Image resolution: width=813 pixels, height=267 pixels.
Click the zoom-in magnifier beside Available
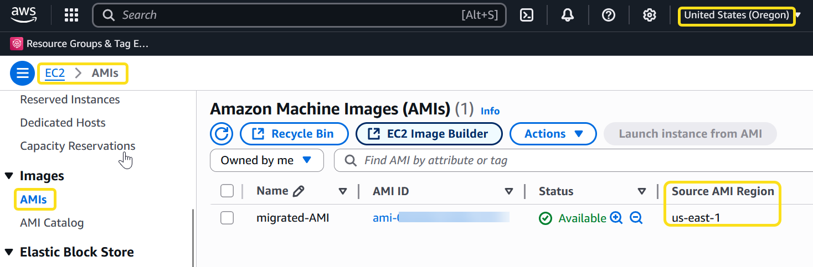(x=616, y=218)
